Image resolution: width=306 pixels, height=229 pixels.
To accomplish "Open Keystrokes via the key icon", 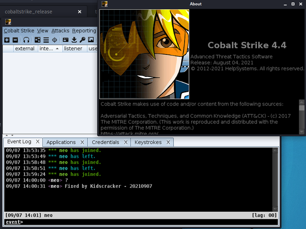I will pyautogui.click(x=82, y=40).
